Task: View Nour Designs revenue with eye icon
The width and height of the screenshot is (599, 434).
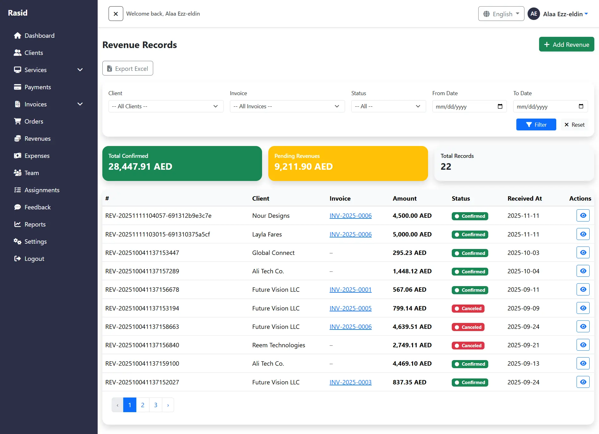Action: click(583, 216)
